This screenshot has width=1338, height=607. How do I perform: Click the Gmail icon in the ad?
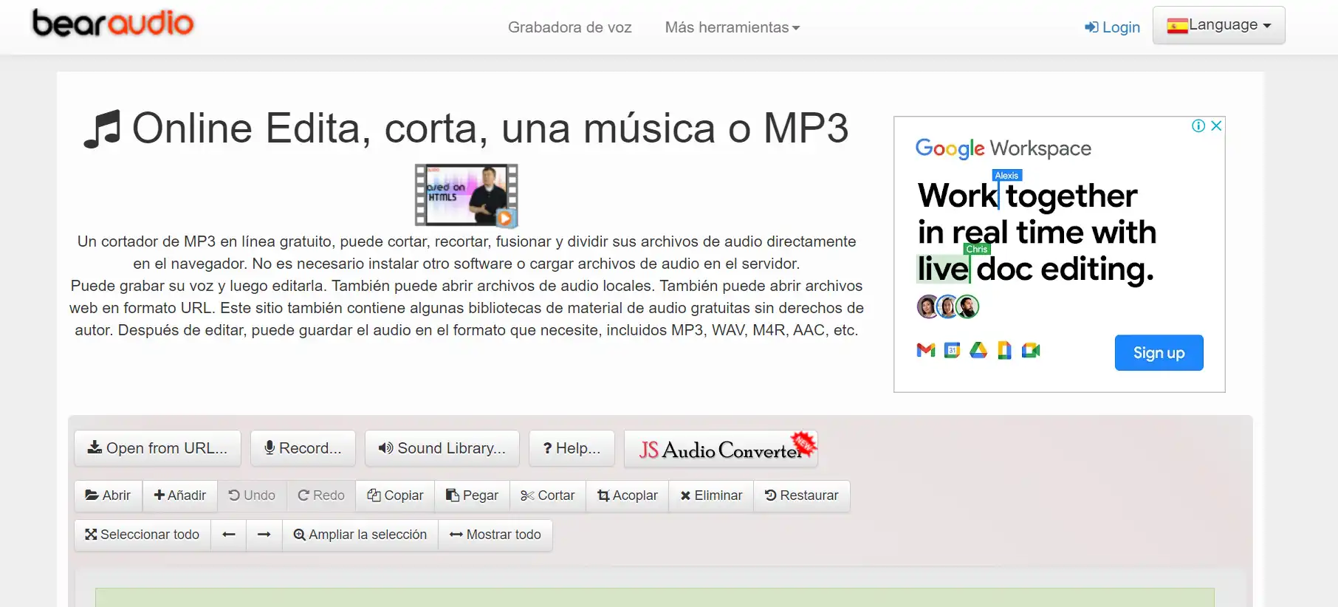(925, 350)
